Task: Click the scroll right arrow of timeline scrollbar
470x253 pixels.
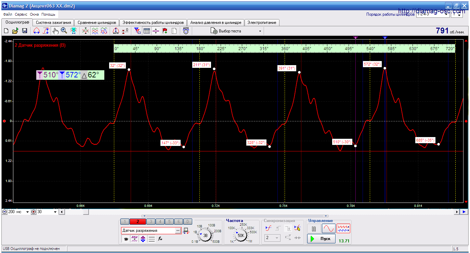Action: [457, 212]
